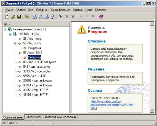Collapse the 53 / udp - DNS node
This screenshot has height=126, width=157.
pos(15,53)
